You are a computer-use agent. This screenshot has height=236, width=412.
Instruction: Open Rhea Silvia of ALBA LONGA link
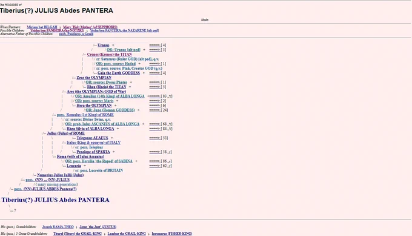90,129
